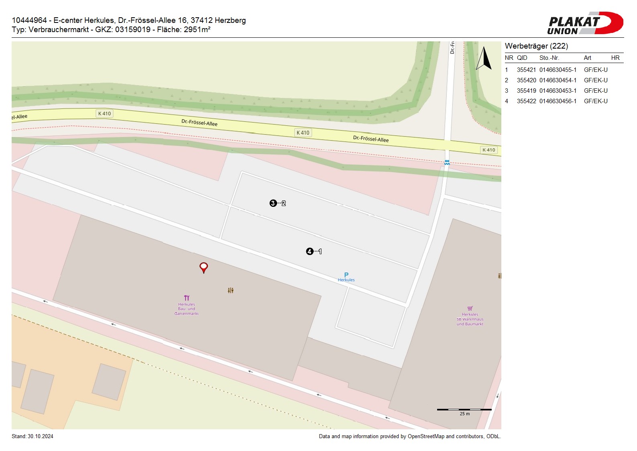
Task: Click the shopping cart icon above SB Warenhaus
Action: click(470, 308)
